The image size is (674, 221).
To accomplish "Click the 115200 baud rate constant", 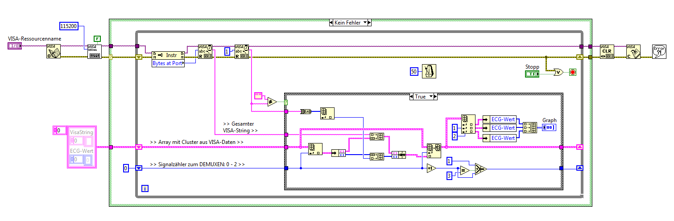I will click(69, 26).
